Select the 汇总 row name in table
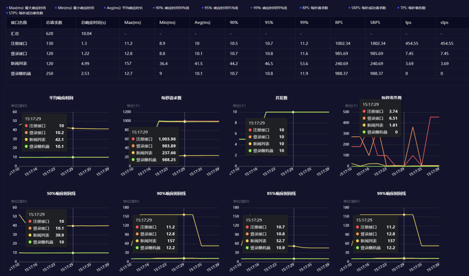 pyautogui.click(x=15, y=34)
